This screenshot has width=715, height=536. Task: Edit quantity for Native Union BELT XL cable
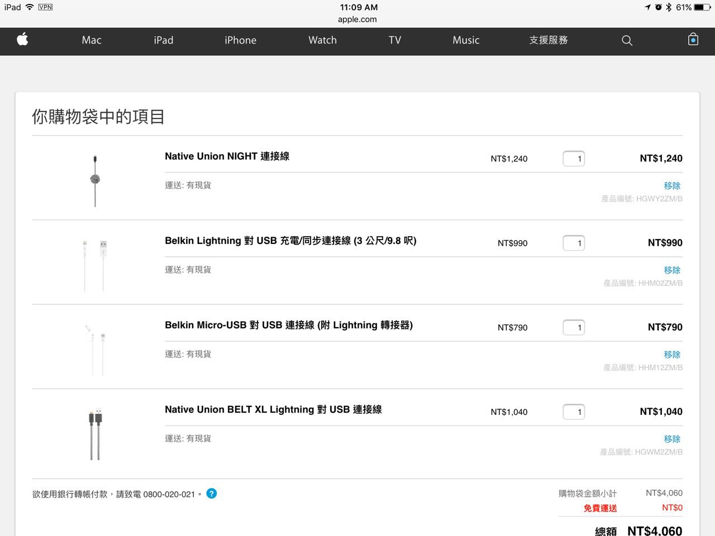pyautogui.click(x=574, y=412)
